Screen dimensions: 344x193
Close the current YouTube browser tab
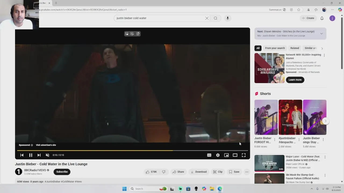click(49, 3)
